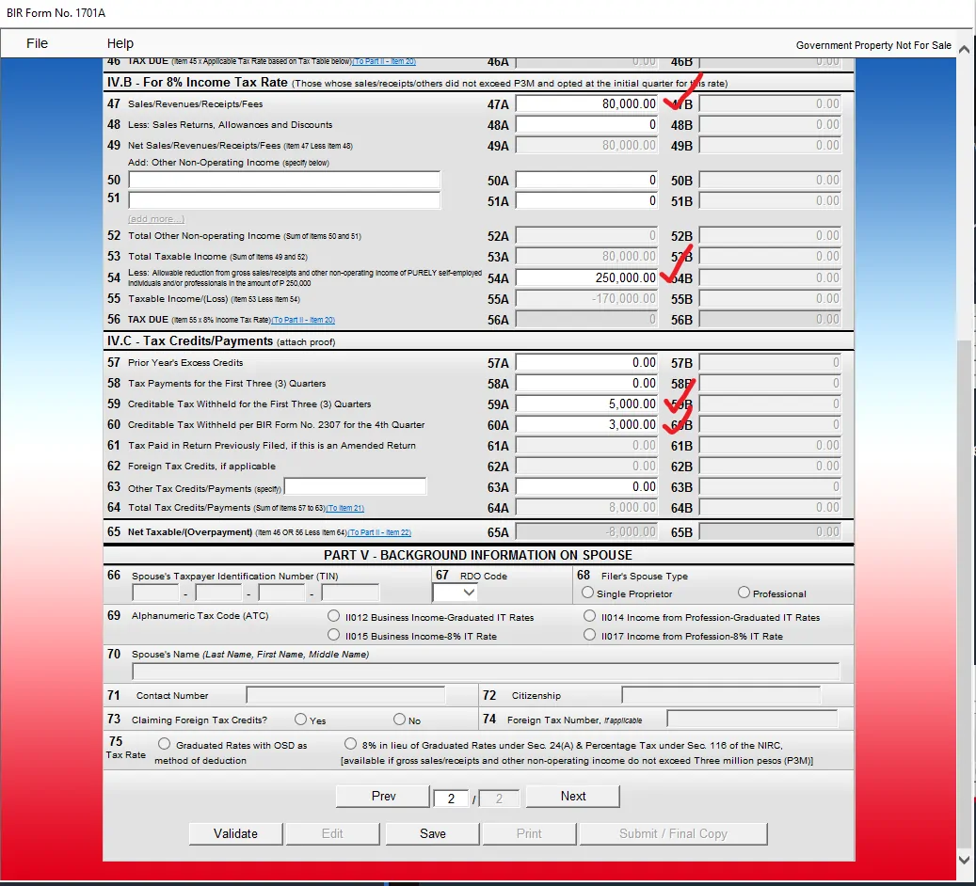Click the spouse Citizenship field

pyautogui.click(x=721, y=695)
